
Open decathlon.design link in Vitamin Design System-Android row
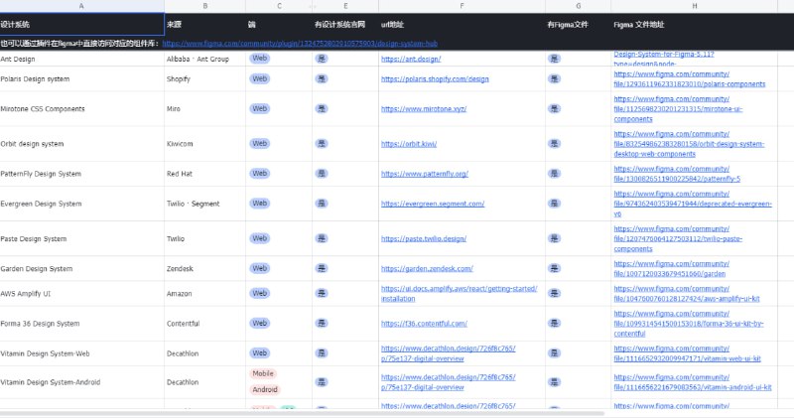[449, 382]
